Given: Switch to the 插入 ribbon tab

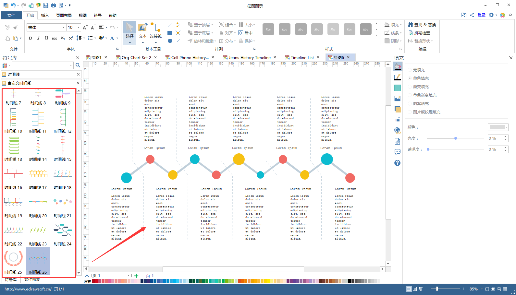Looking at the screenshot, I should (x=45, y=15).
